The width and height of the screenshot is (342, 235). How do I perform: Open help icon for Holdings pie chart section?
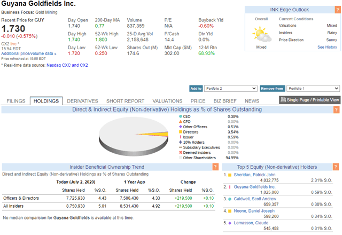[x=336, y=109]
